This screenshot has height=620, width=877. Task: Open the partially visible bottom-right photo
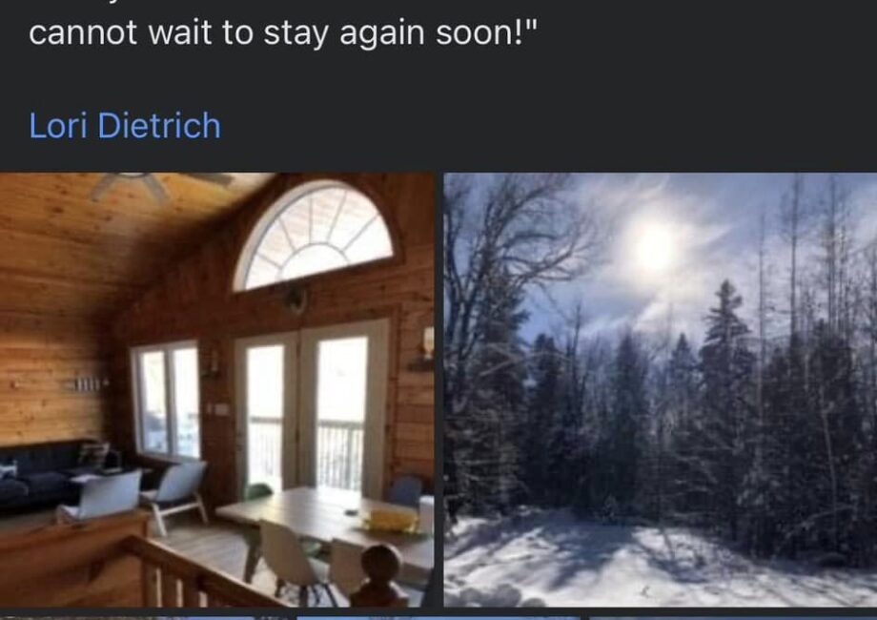click(x=733, y=618)
